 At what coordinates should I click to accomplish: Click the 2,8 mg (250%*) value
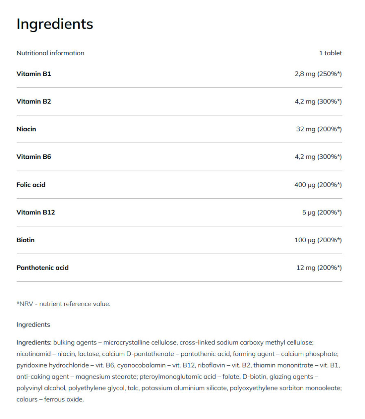pyautogui.click(x=318, y=74)
